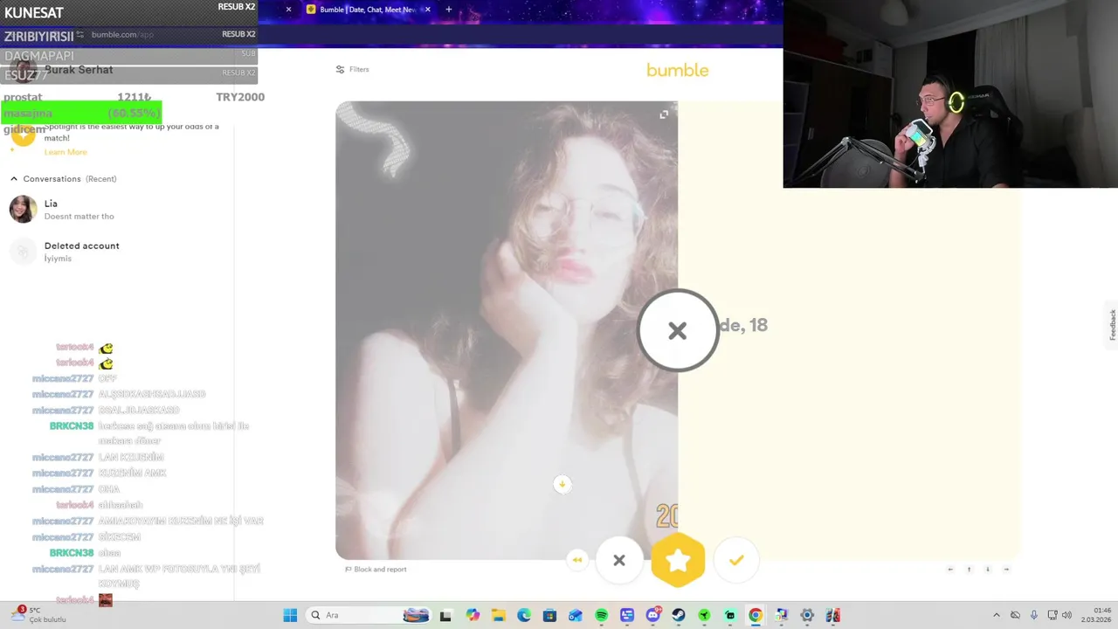Click the large X pass overlay button

pos(678,330)
